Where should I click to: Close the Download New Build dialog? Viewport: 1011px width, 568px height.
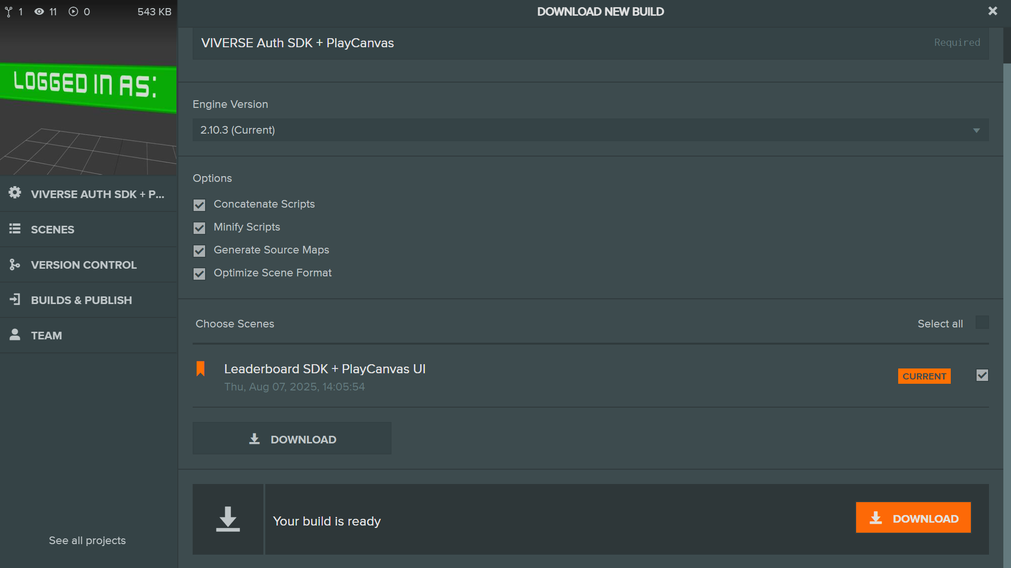click(x=993, y=11)
